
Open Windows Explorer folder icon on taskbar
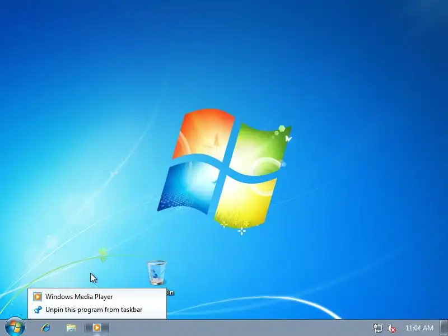pos(71,328)
